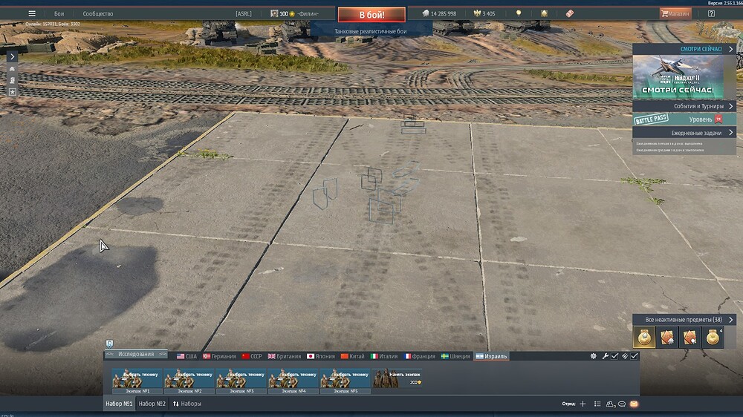
Task: Open Танковые реалистичные бои mode selector
Action: coord(371,31)
